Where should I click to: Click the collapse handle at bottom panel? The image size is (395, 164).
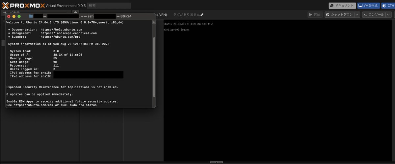(216, 162)
